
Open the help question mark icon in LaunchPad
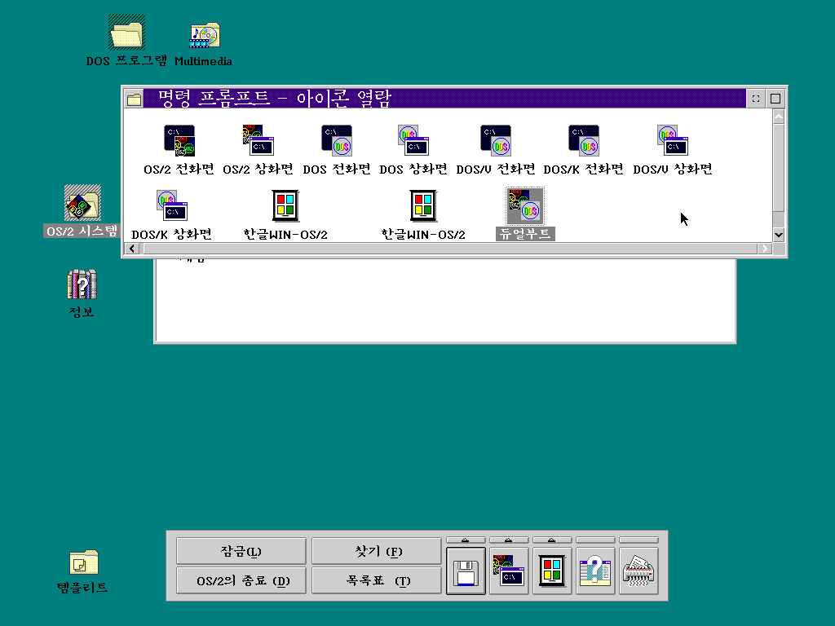pyautogui.click(x=595, y=571)
